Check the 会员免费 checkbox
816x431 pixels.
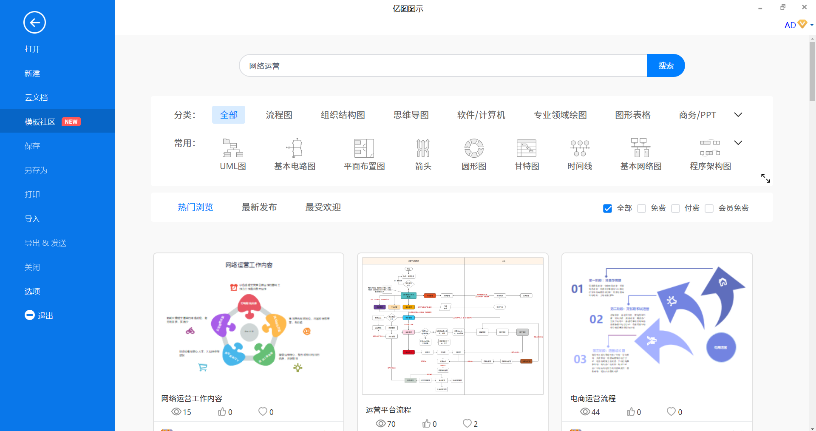709,208
